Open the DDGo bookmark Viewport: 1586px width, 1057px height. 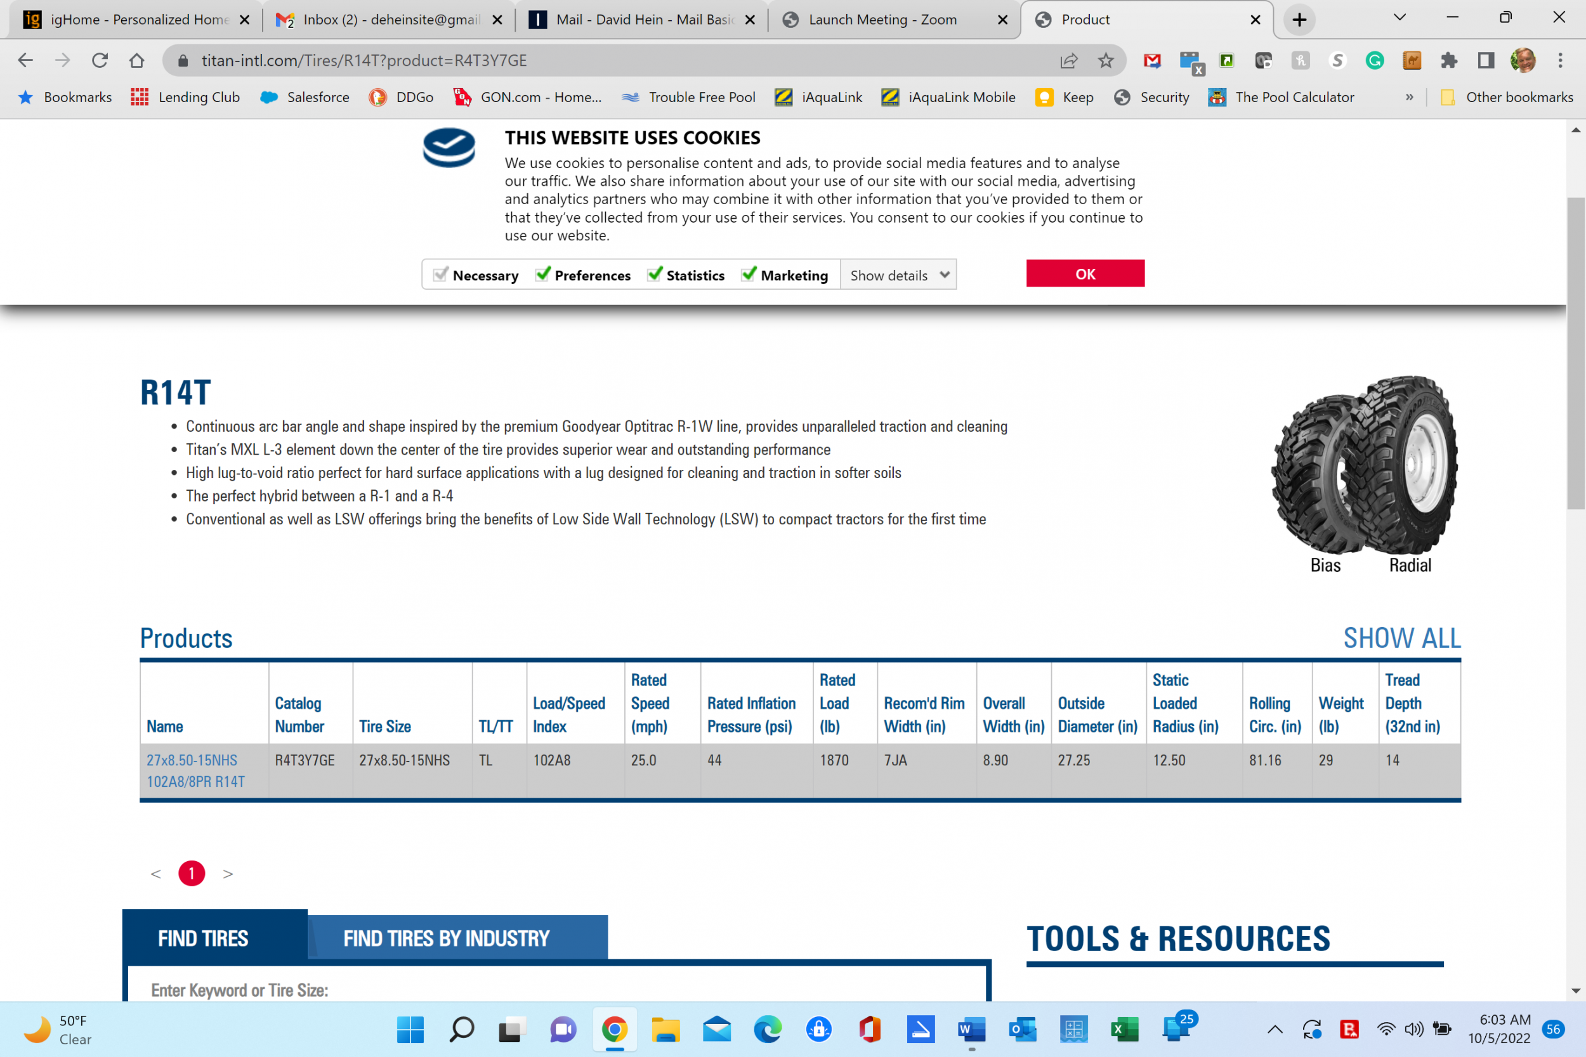tap(400, 97)
